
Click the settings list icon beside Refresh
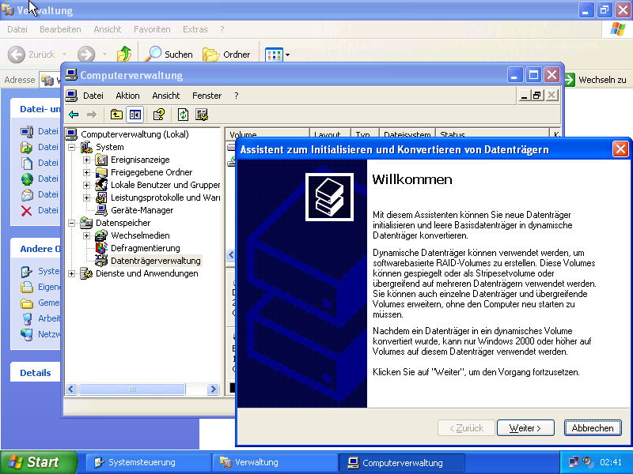[202, 115]
